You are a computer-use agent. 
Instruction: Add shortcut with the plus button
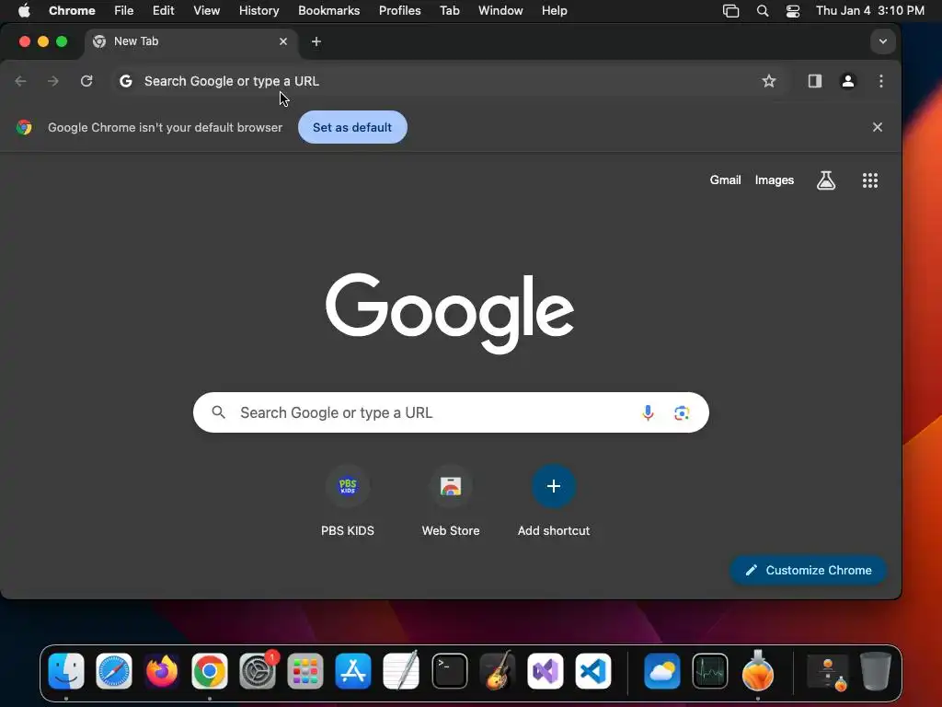coord(554,486)
